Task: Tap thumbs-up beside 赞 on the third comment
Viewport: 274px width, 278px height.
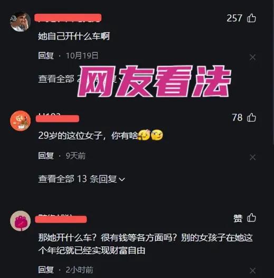Action: pyautogui.click(x=251, y=218)
